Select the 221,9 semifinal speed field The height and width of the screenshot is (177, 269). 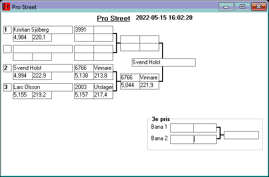pyautogui.click(x=149, y=85)
